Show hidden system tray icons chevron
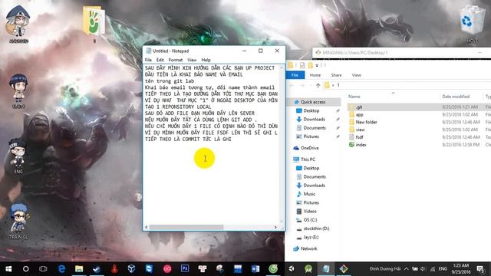491x276 pixels. click(406, 269)
